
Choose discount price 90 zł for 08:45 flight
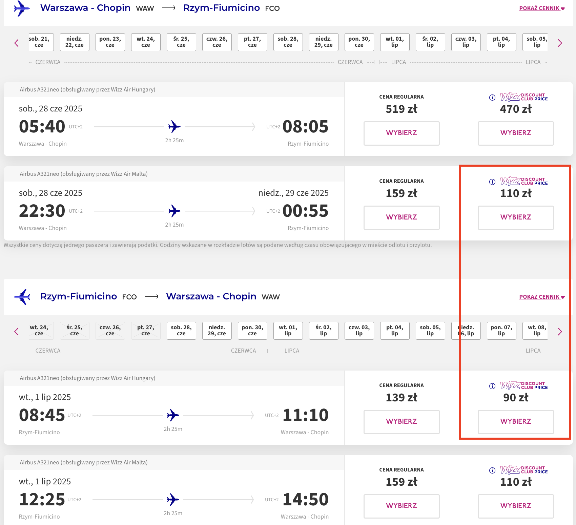point(515,422)
